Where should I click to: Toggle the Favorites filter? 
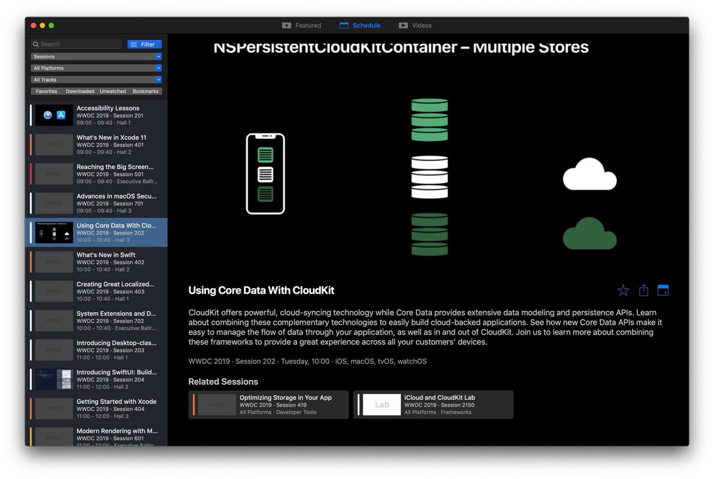46,92
